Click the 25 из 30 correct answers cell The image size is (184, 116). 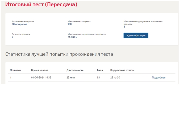click(x=115, y=77)
